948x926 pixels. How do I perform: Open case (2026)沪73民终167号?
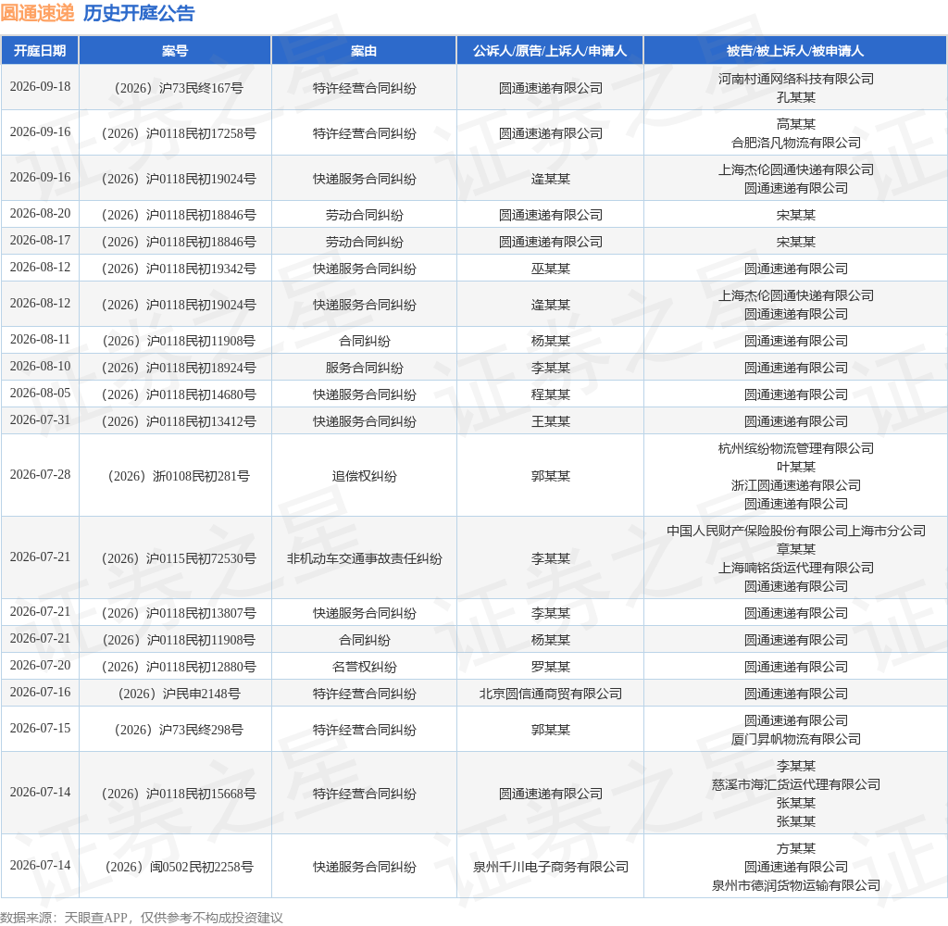pos(179,88)
